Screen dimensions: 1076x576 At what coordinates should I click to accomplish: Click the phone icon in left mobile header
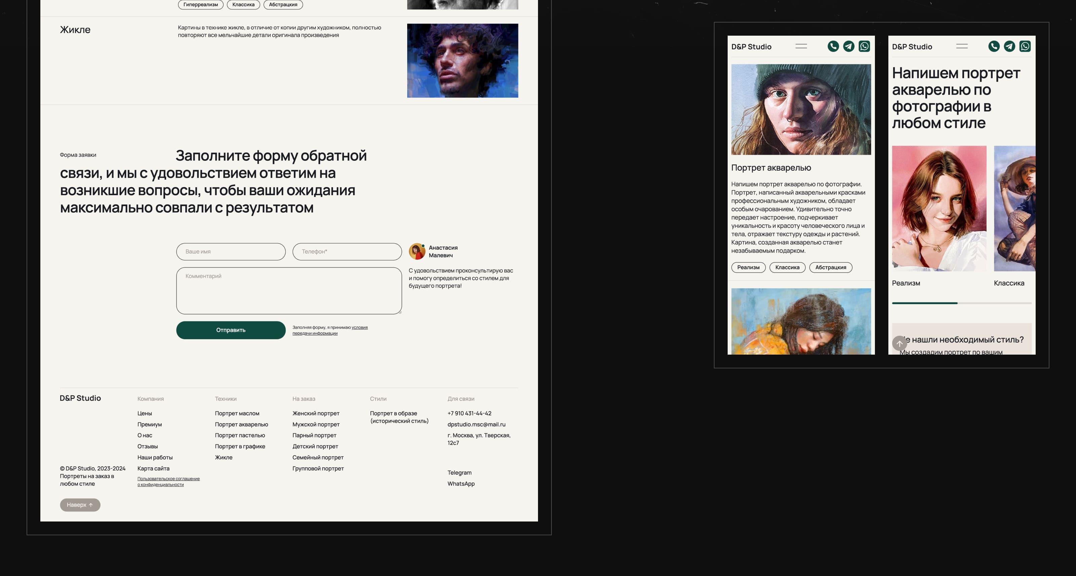[x=833, y=46]
